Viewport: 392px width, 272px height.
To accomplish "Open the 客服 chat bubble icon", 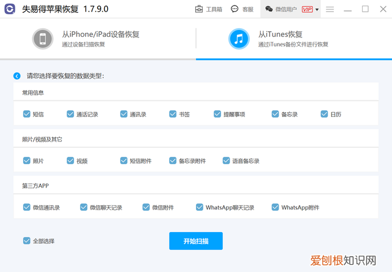I will pyautogui.click(x=235, y=9).
